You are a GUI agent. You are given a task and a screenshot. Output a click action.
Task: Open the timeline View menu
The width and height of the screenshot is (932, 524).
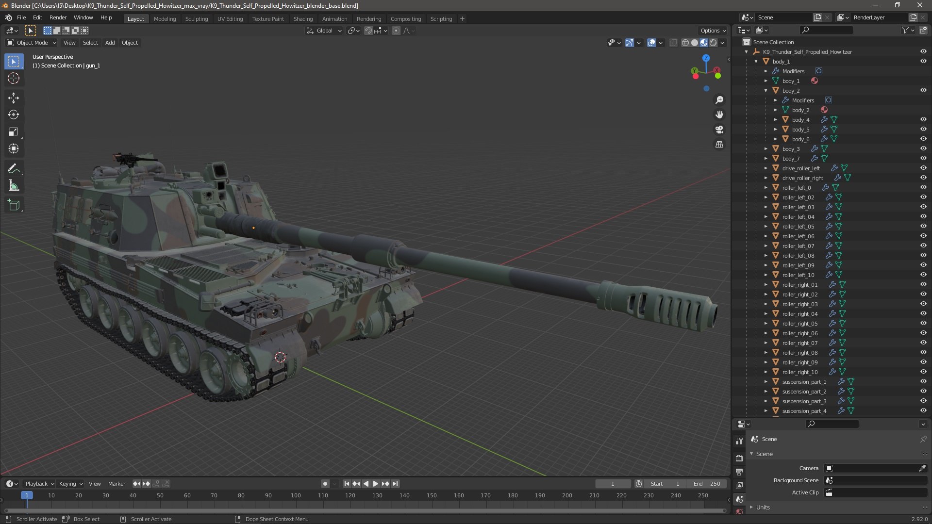coord(95,484)
